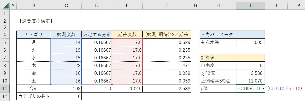The height and width of the screenshot is (101, 305).
Task: Select the 102.0 expected total cell
Action: (x=127, y=89)
